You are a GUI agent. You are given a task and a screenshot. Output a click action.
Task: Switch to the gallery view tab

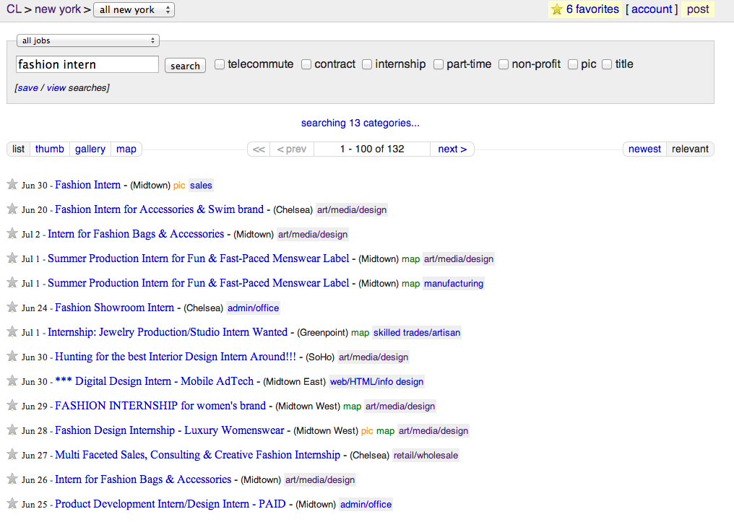click(90, 149)
